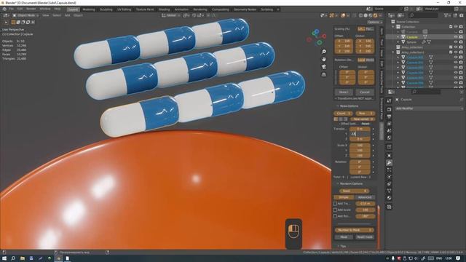Select solid viewport shading sphere
466x262 pixels.
(366, 15)
